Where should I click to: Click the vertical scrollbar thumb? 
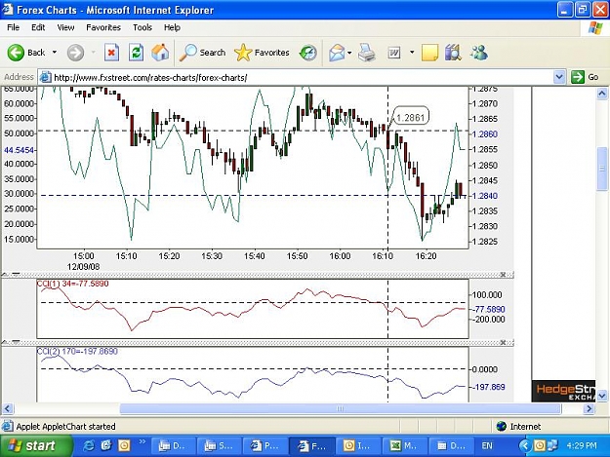tap(602, 169)
